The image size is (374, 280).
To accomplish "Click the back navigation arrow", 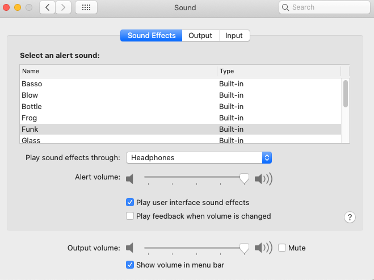I will pos(47,7).
